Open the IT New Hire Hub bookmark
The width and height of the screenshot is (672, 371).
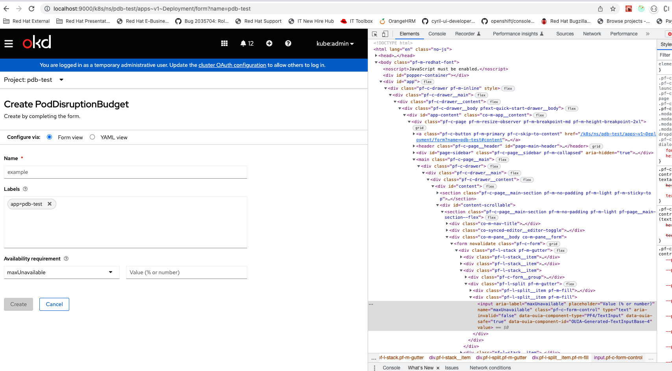(x=311, y=21)
